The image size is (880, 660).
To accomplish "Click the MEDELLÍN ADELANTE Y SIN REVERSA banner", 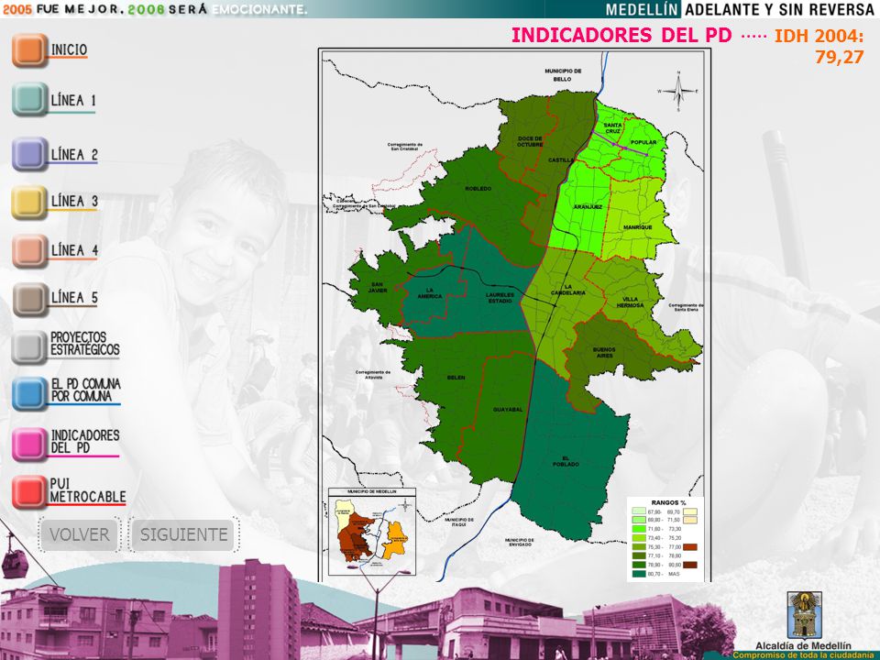I will pyautogui.click(x=740, y=9).
